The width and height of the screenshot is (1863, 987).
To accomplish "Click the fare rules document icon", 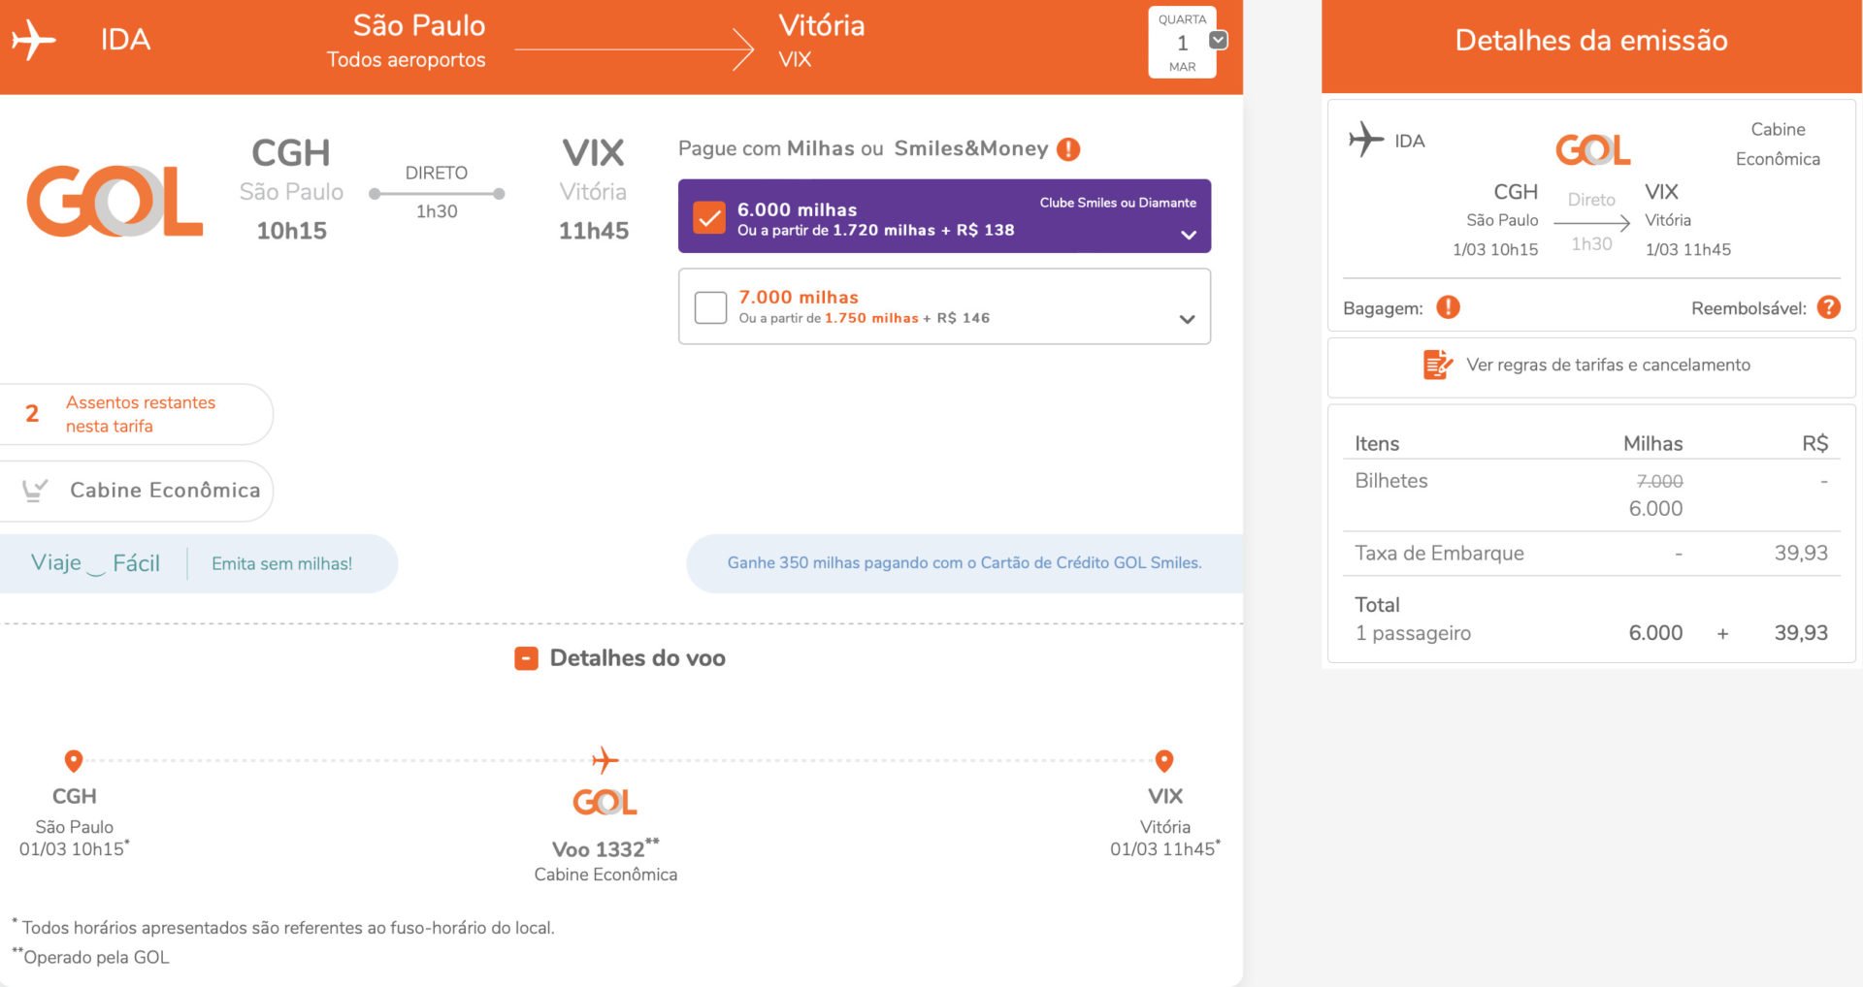I will click(1437, 365).
